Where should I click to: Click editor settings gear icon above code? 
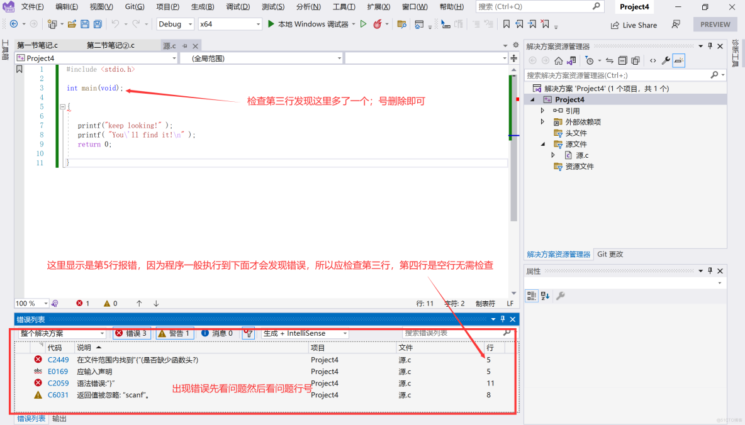pyautogui.click(x=515, y=45)
